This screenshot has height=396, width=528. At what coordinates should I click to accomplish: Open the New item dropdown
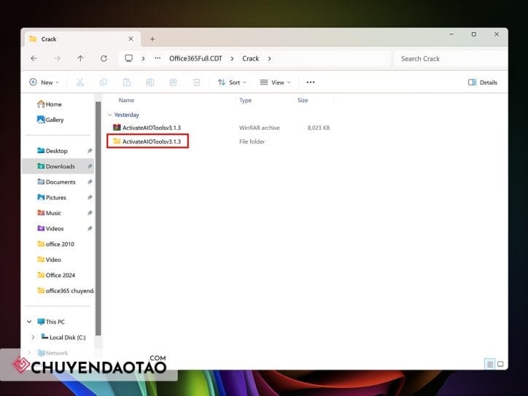coord(44,82)
